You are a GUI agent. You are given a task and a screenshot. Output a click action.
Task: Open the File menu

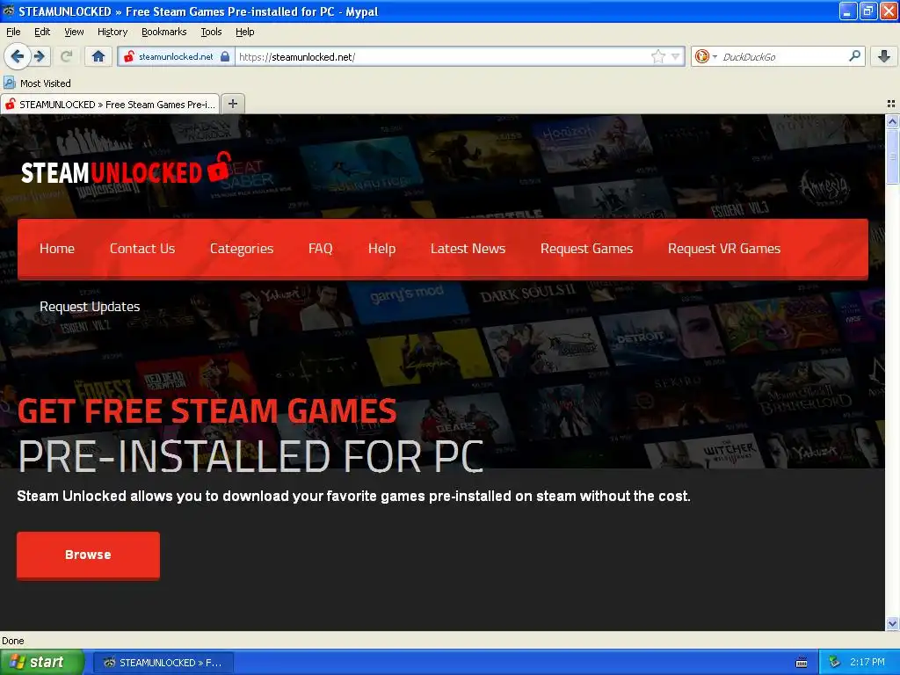pos(13,32)
